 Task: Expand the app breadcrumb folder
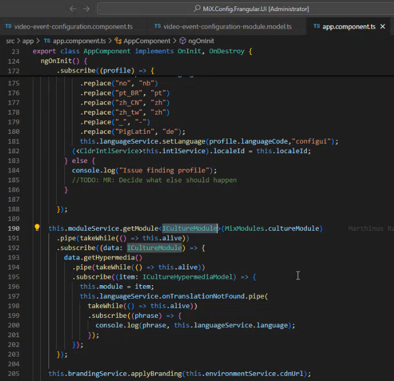tap(27, 41)
